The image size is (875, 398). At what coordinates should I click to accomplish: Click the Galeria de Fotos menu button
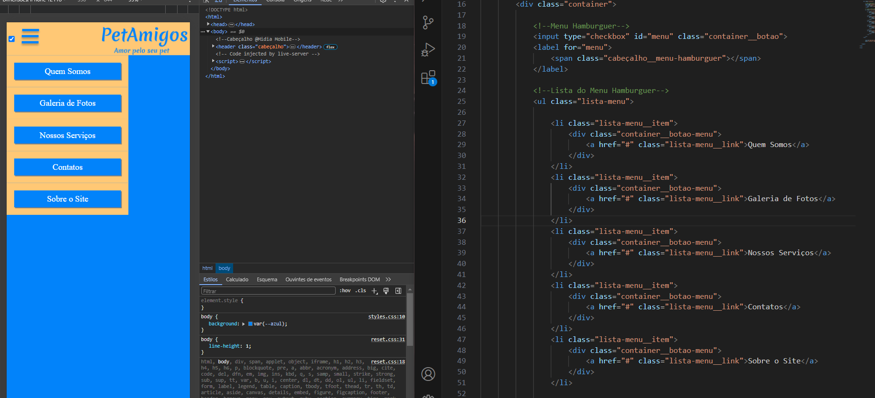pyautogui.click(x=67, y=103)
